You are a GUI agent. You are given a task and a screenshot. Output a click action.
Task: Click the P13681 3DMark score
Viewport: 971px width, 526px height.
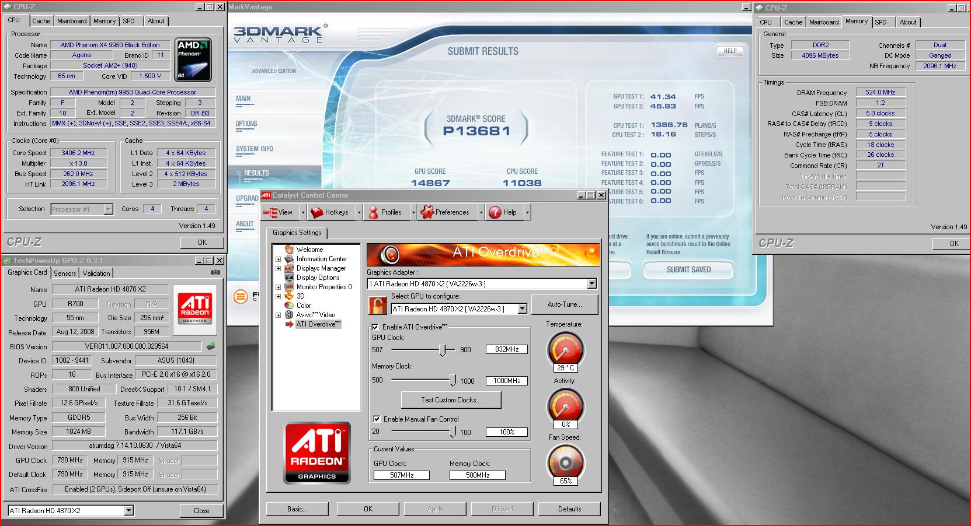(476, 131)
